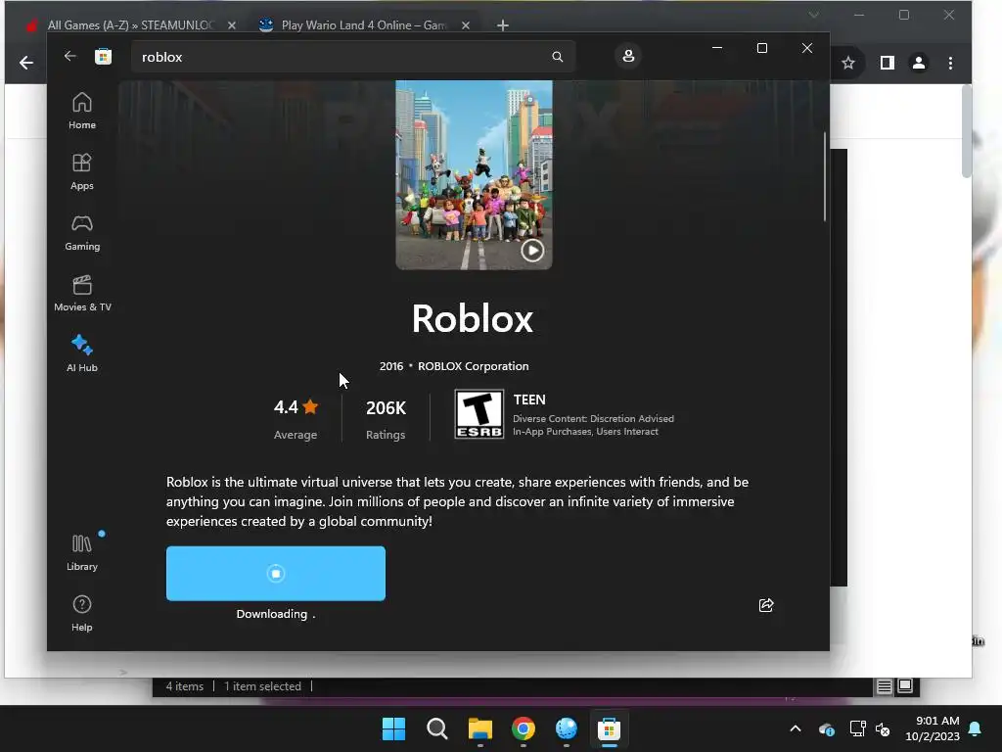
Task: Click the OneDrive tray icon
Action: [x=826, y=728]
